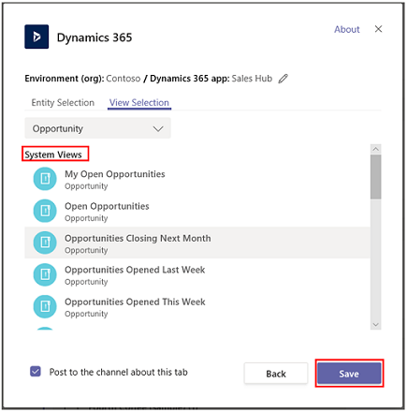Uncheck Post to the channel about this tab
Image resolution: width=407 pixels, height=412 pixels.
coord(36,372)
